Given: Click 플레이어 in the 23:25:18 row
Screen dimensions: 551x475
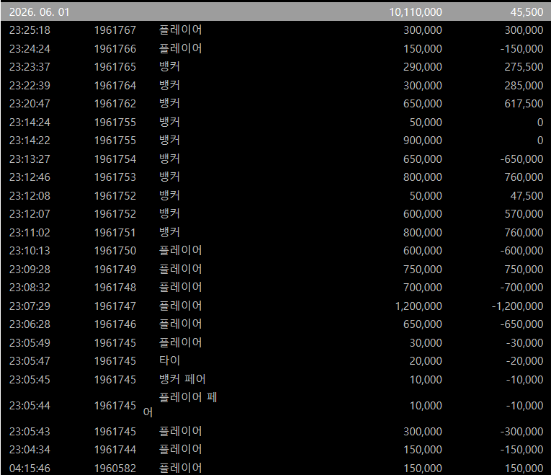Looking at the screenshot, I should tap(181, 30).
